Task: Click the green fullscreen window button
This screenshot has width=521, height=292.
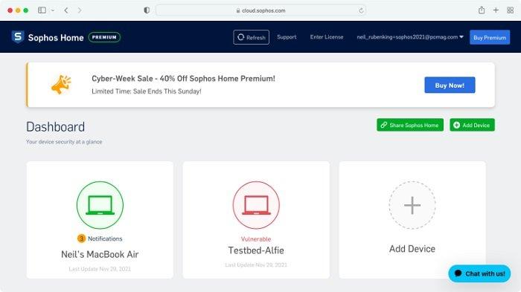Action: click(x=26, y=10)
